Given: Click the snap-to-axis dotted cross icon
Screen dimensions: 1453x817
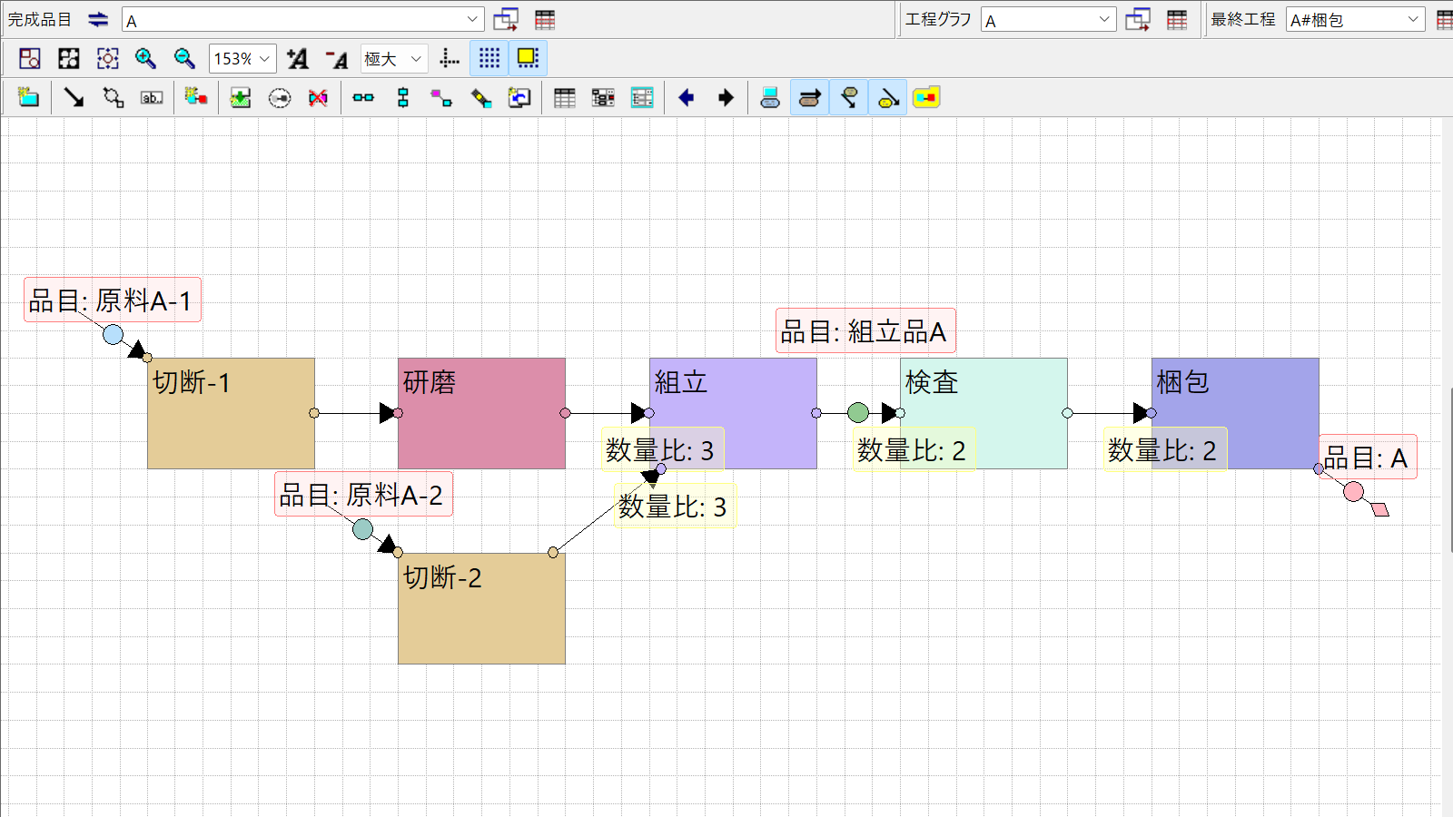Looking at the screenshot, I should [x=450, y=59].
